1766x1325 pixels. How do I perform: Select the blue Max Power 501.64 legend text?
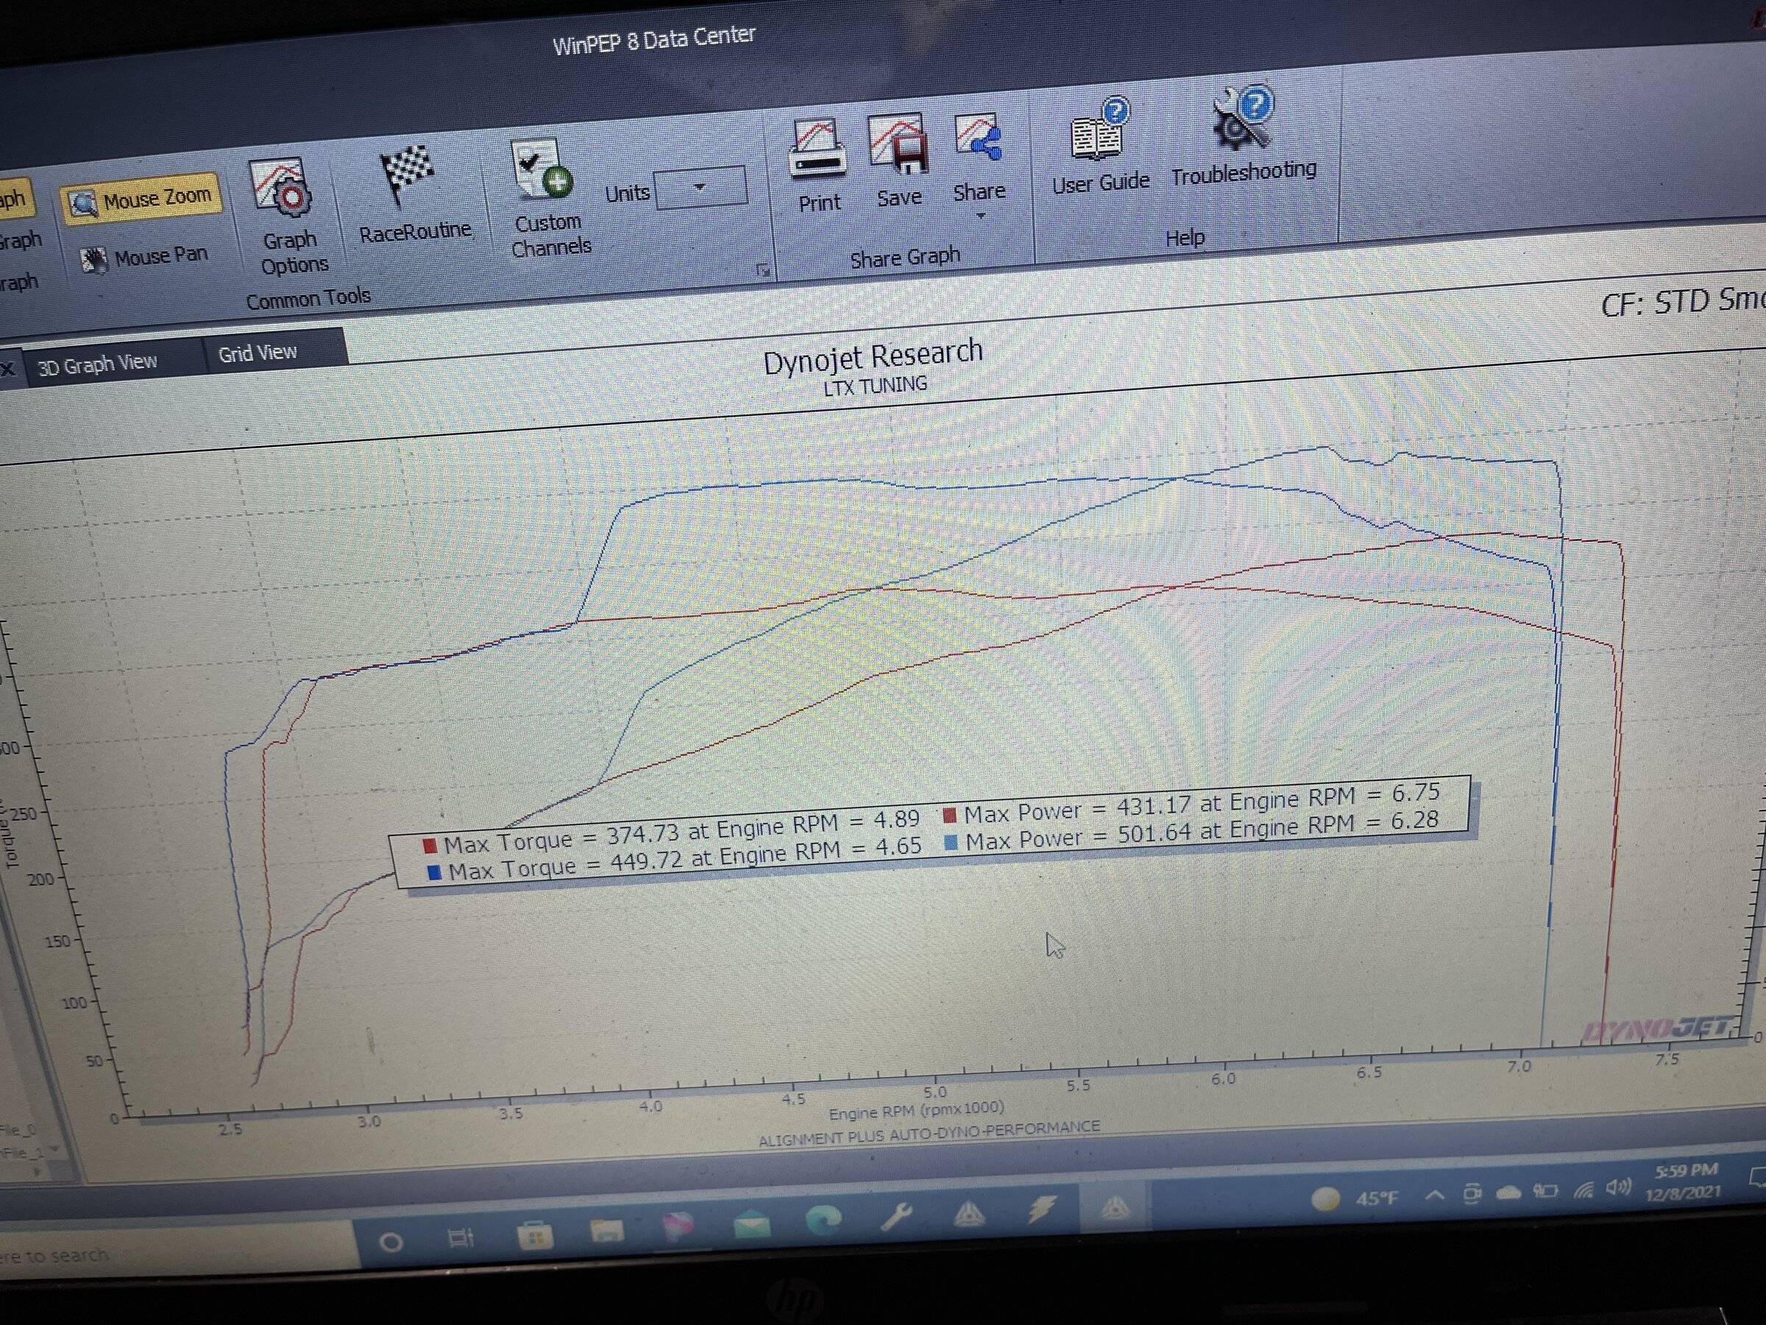point(1202,831)
